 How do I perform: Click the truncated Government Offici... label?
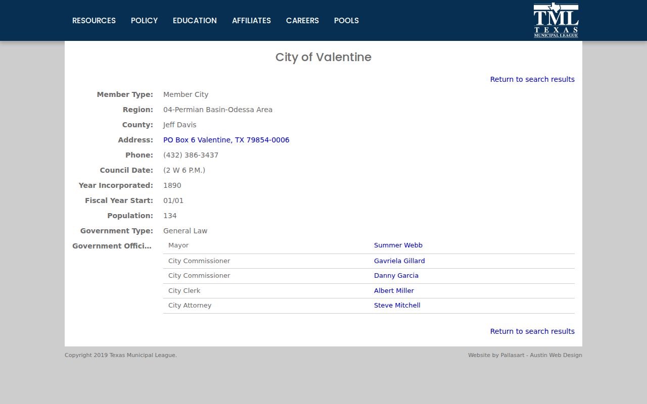coord(112,246)
